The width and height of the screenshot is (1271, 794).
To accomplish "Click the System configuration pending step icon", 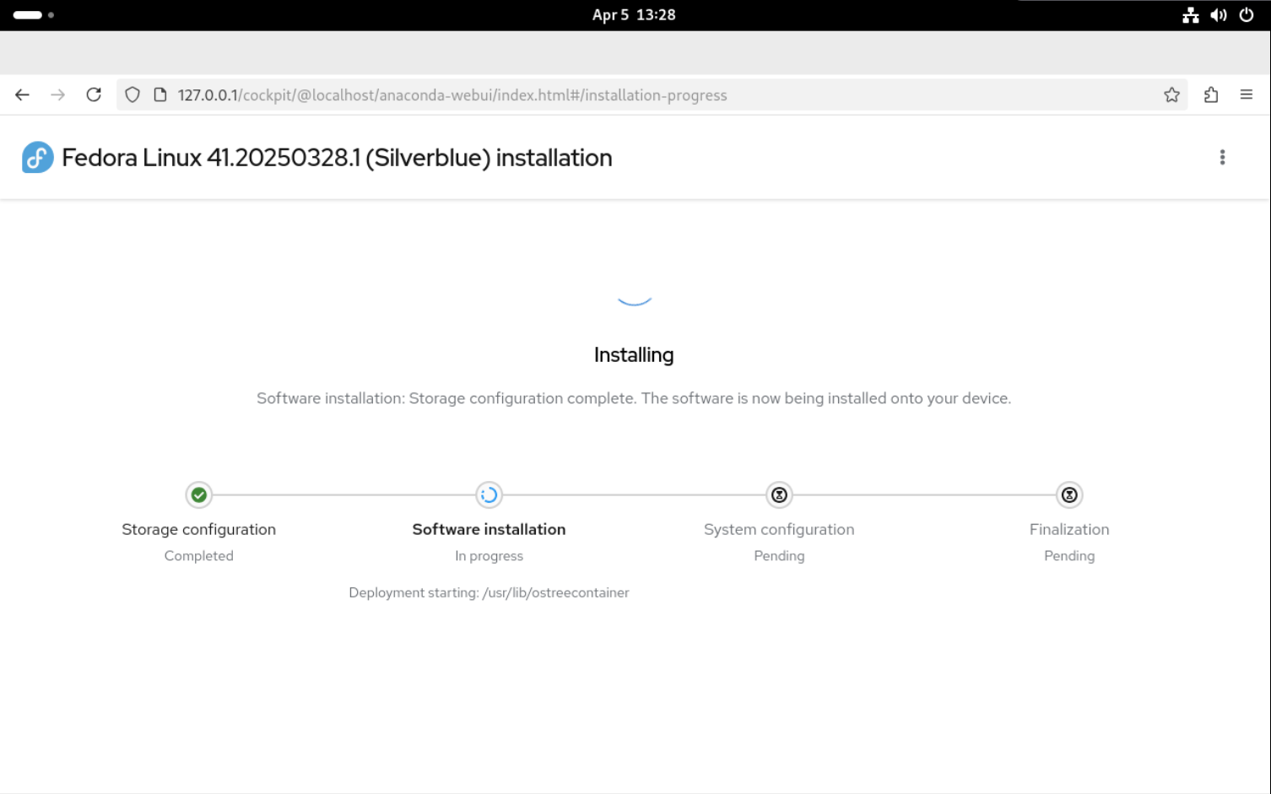I will coord(780,495).
